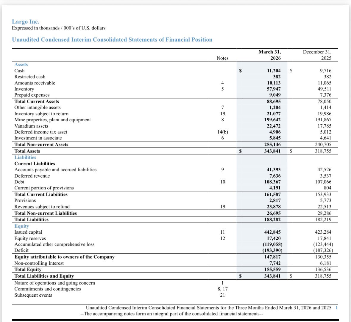The image size is (351, 322).
Task: Click footer 'The accompanying notes form an integral part' text
Action: [172, 314]
